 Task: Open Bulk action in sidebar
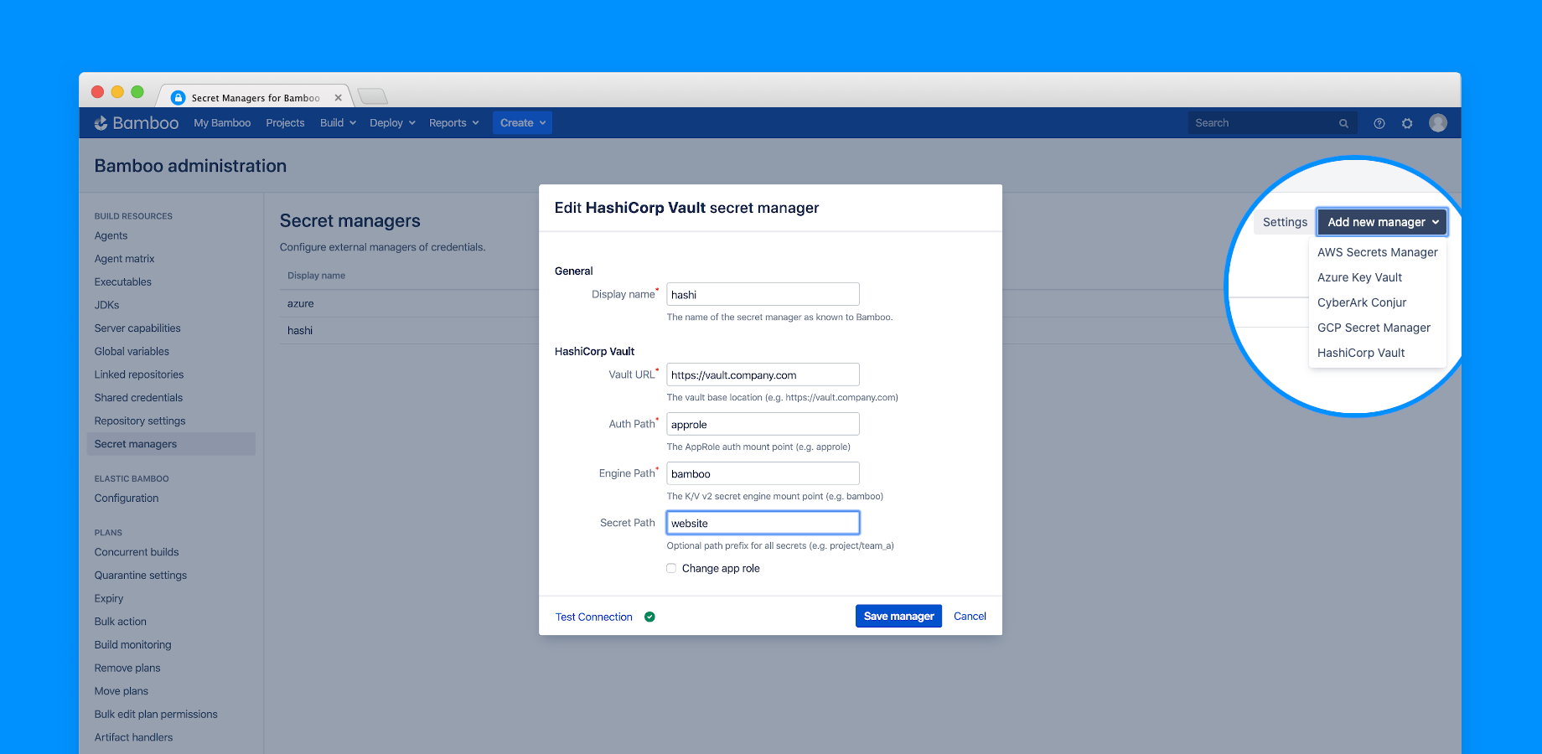point(120,622)
